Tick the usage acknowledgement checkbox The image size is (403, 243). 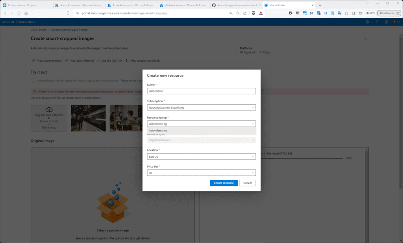click(33, 81)
